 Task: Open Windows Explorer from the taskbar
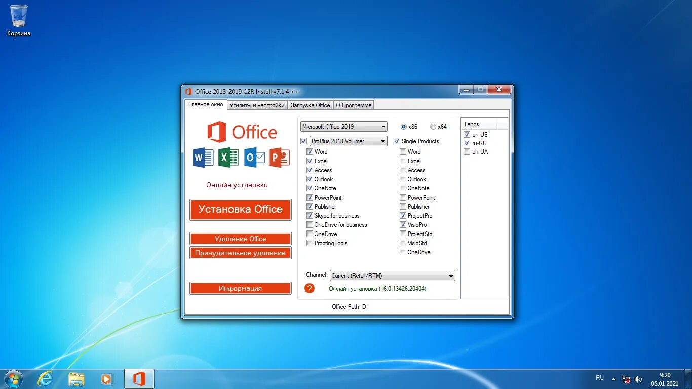click(x=76, y=379)
